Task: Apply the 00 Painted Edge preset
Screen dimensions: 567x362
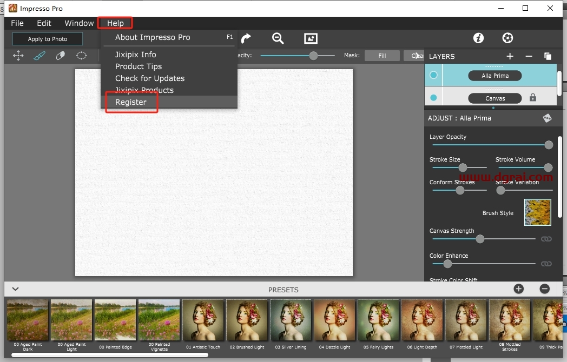Action: point(115,320)
